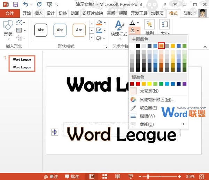
Task: Collapse the ribbon with the chevron
Action: click(205, 47)
